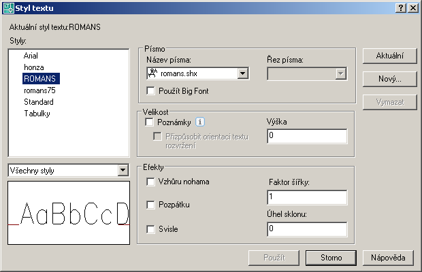The image size is (422, 272).
Task: Enable the Použít Big Font checkbox
Action: pos(151,90)
